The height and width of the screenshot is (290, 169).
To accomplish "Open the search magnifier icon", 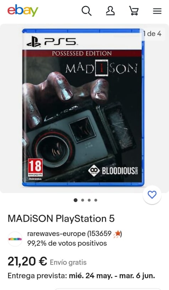I will coord(86,11).
